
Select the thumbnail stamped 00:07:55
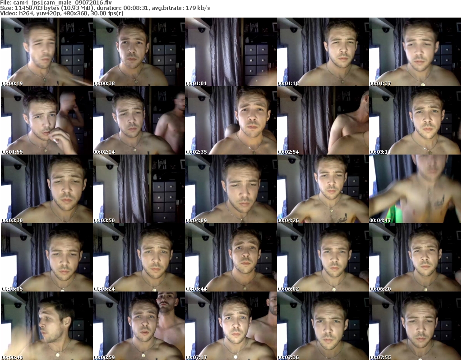click(x=415, y=326)
